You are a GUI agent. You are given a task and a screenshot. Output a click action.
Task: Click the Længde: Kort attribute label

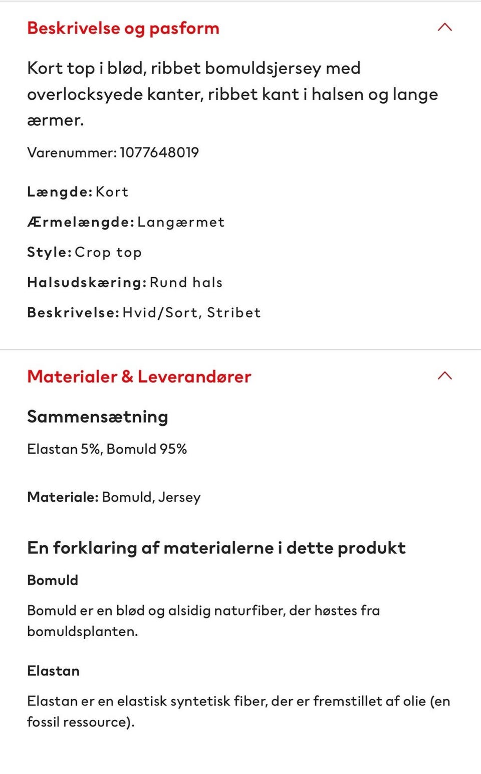point(77,191)
